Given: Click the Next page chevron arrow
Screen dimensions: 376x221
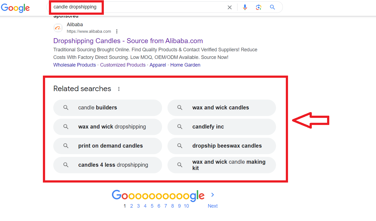Looking at the screenshot, I should (212, 195).
